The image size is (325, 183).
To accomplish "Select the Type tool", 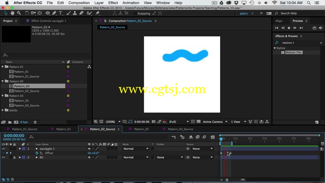I will point(61,13).
